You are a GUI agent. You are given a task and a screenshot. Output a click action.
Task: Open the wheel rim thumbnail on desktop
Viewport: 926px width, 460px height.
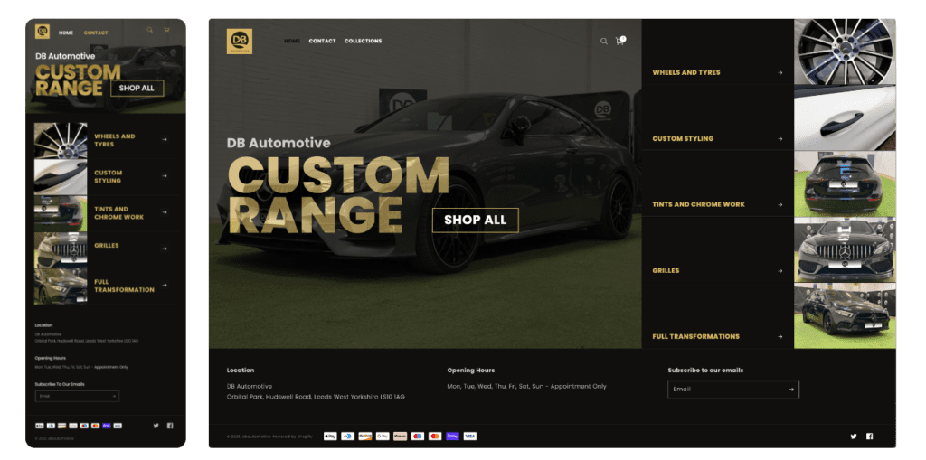845,52
